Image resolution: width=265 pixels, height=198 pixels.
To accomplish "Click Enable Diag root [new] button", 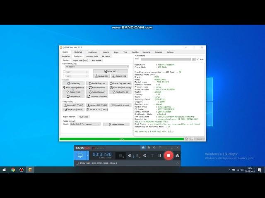I will click(120, 83).
